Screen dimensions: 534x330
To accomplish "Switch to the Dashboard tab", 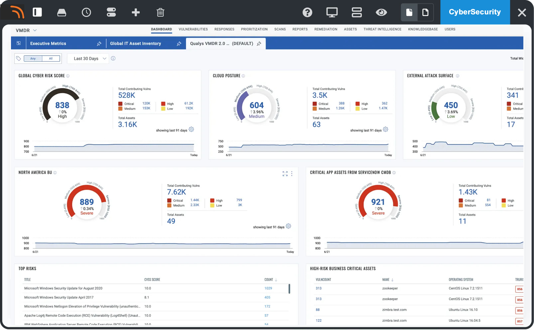I will pyautogui.click(x=161, y=29).
